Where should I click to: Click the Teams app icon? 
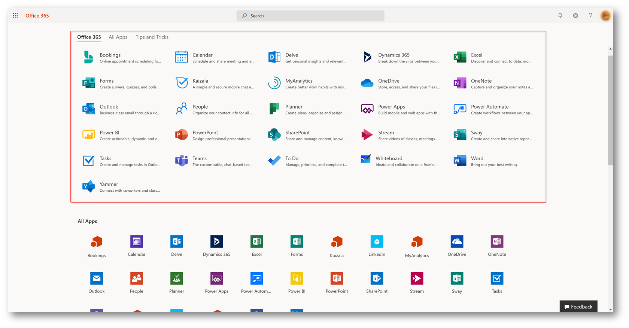pyautogui.click(x=182, y=161)
